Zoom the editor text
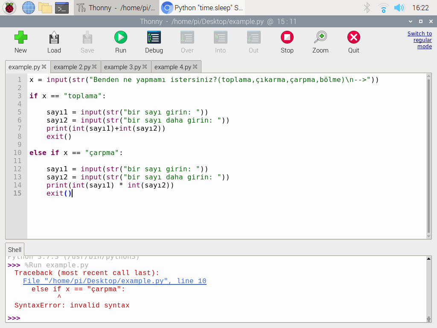This screenshot has width=437, height=328. (320, 42)
